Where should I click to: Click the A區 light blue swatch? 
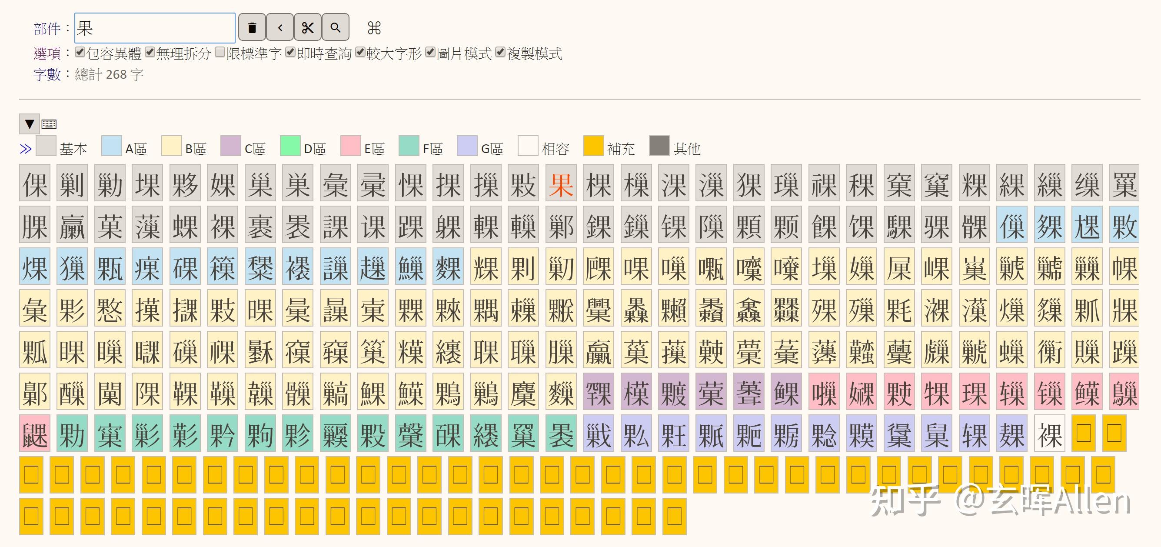tap(112, 146)
